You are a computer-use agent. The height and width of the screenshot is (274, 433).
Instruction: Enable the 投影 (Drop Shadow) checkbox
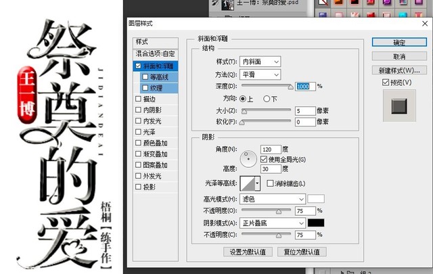click(x=139, y=187)
